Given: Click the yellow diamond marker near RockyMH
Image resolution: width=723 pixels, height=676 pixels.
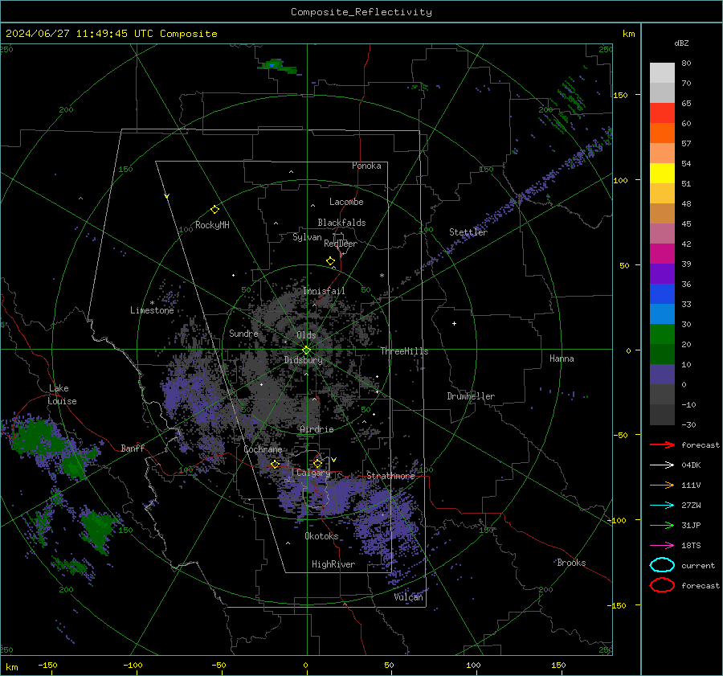Looking at the screenshot, I should click(x=214, y=210).
